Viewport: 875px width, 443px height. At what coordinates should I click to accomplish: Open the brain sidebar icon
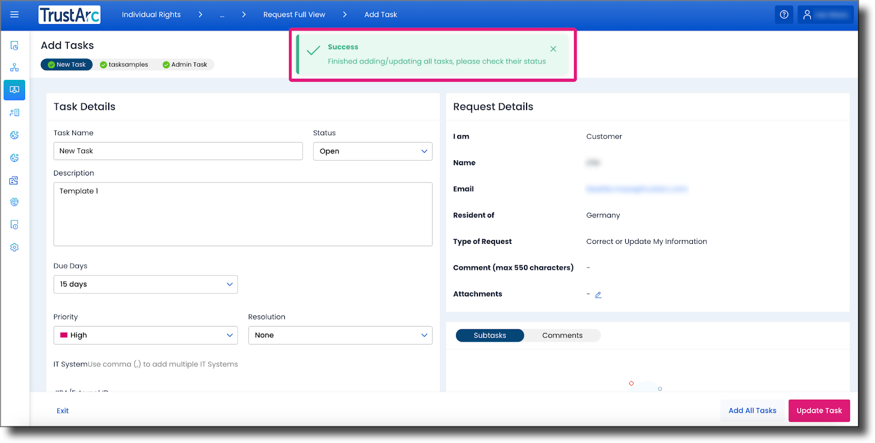coord(15,202)
